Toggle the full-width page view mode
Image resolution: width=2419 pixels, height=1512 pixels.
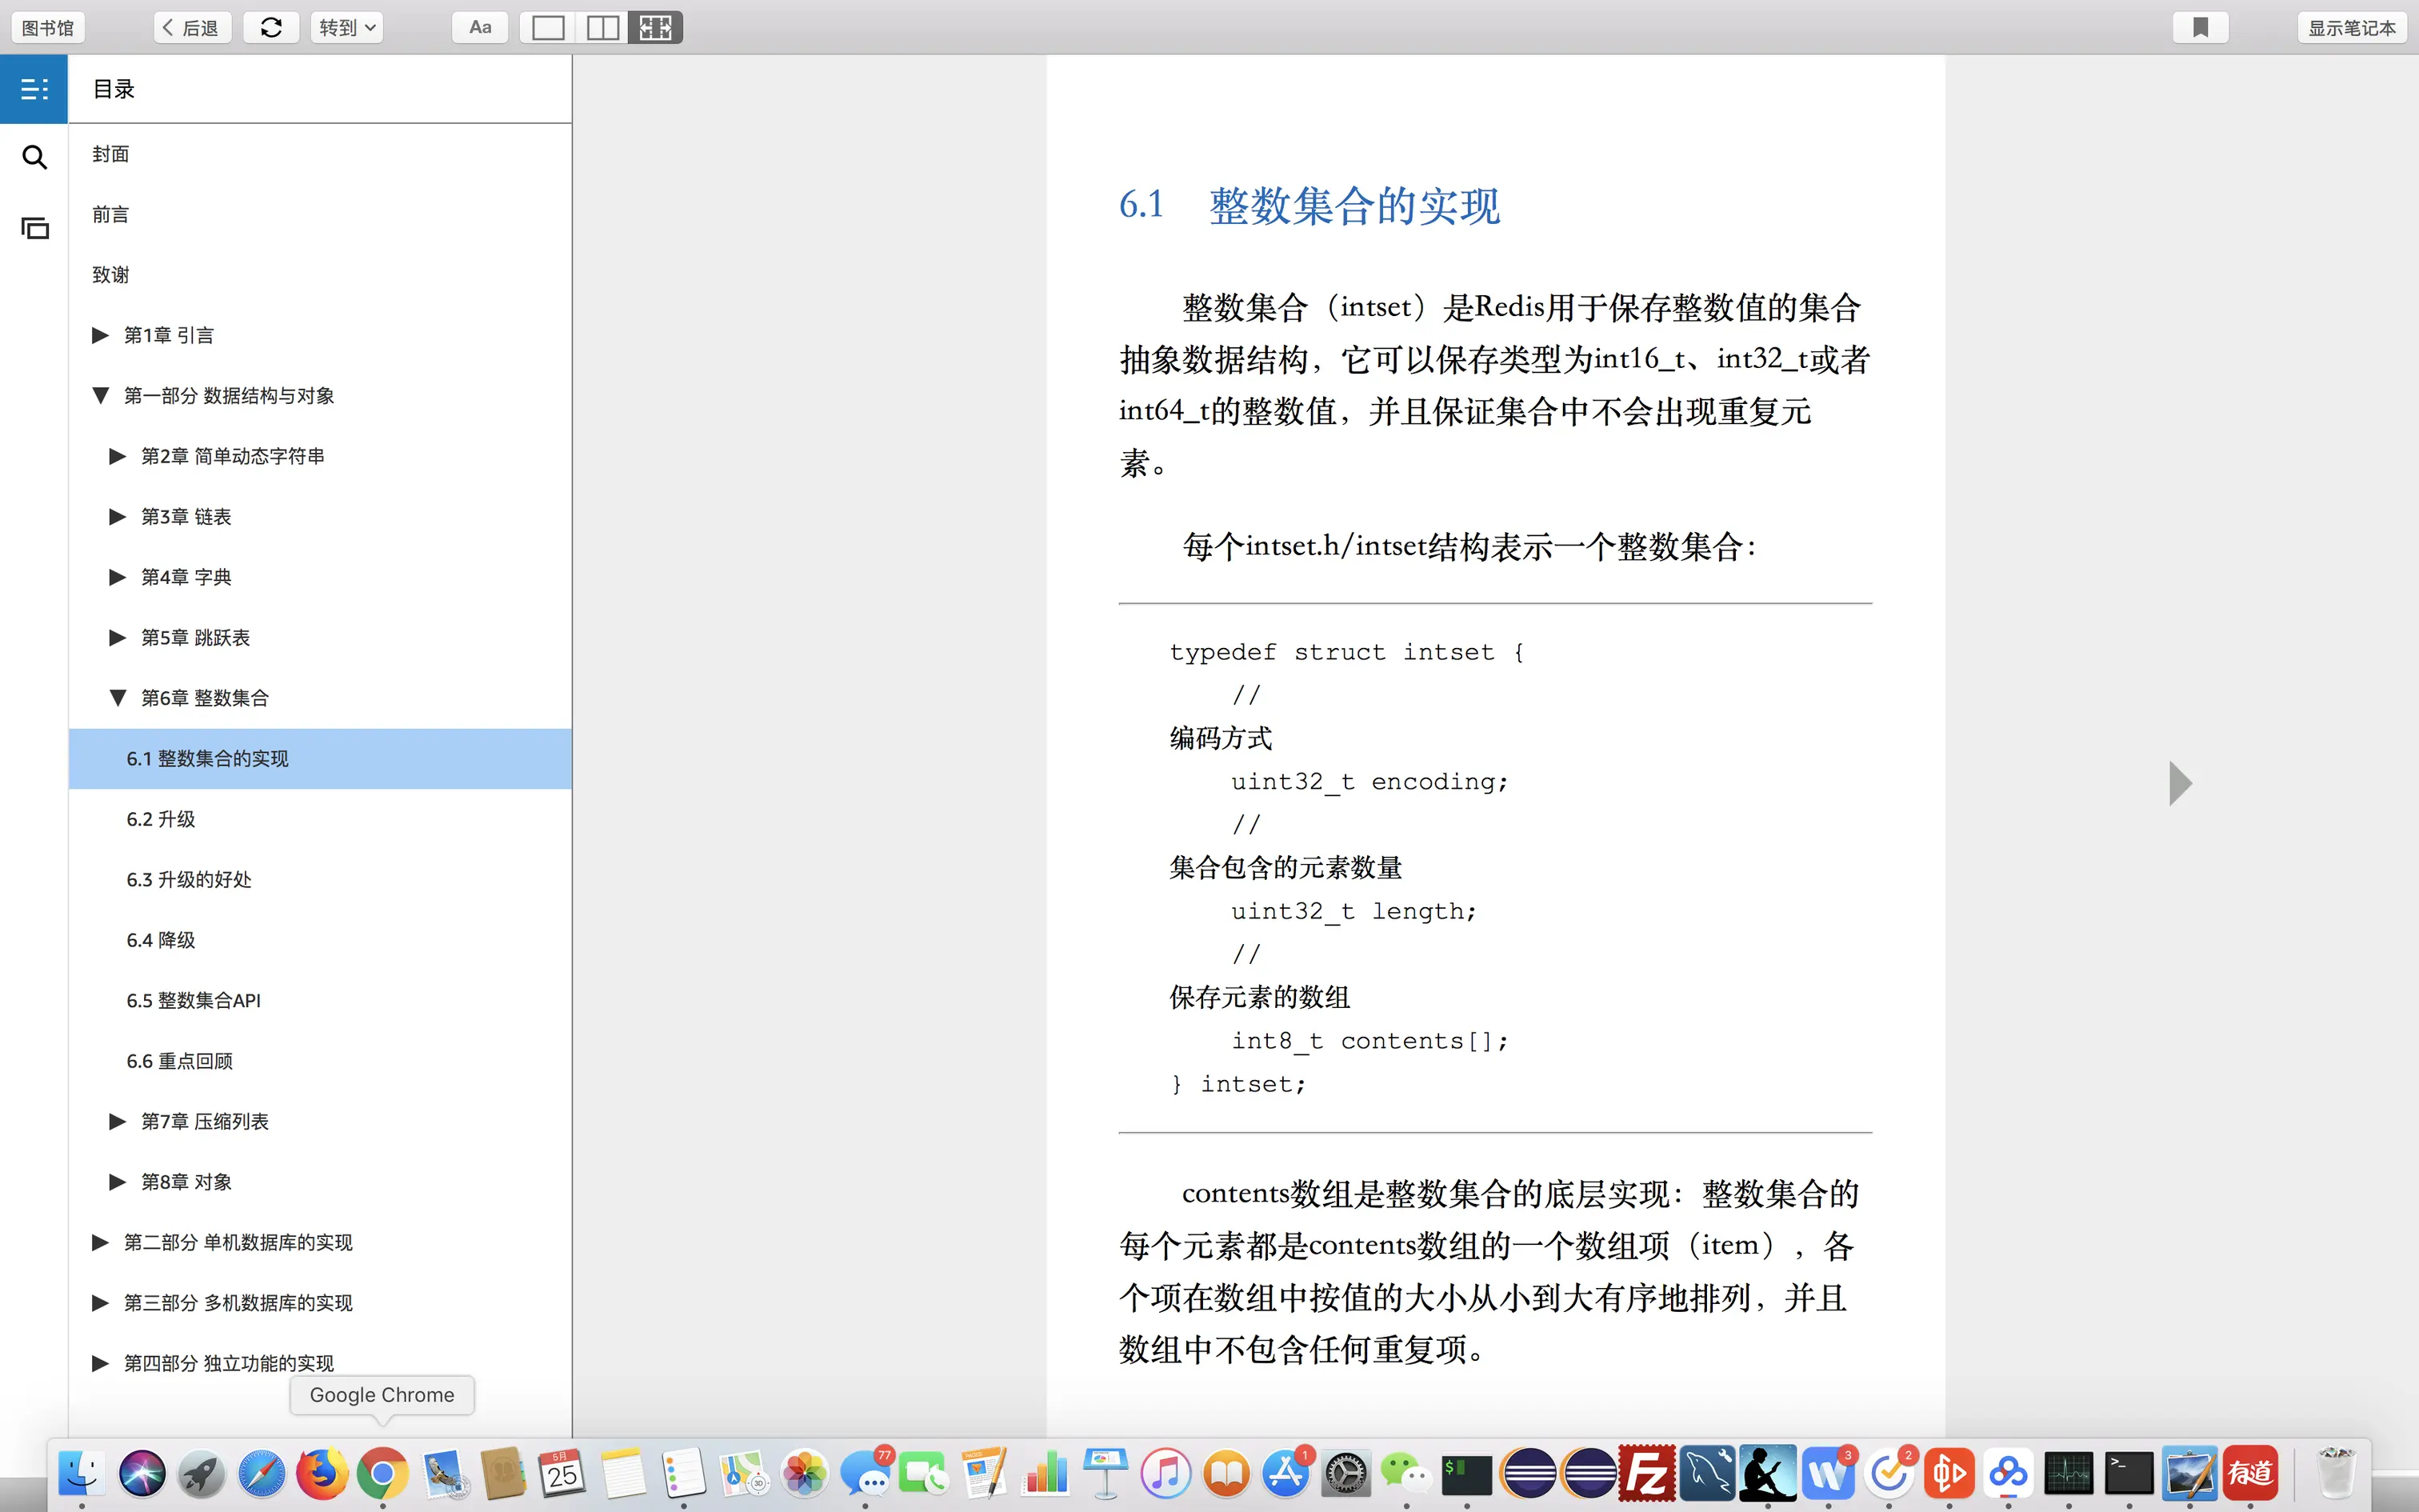[656, 27]
